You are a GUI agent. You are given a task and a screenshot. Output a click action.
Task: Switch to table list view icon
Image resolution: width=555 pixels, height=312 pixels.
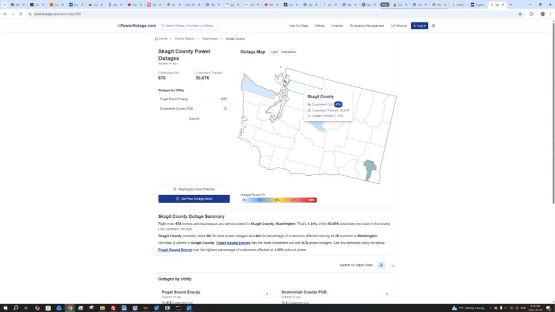pyautogui.click(x=393, y=265)
